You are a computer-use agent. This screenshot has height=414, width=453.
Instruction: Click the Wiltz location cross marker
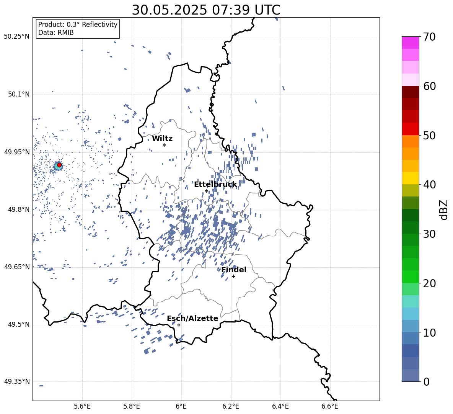pos(164,145)
